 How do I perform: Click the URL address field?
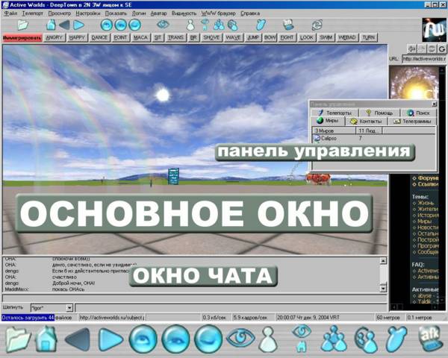pos(424,59)
